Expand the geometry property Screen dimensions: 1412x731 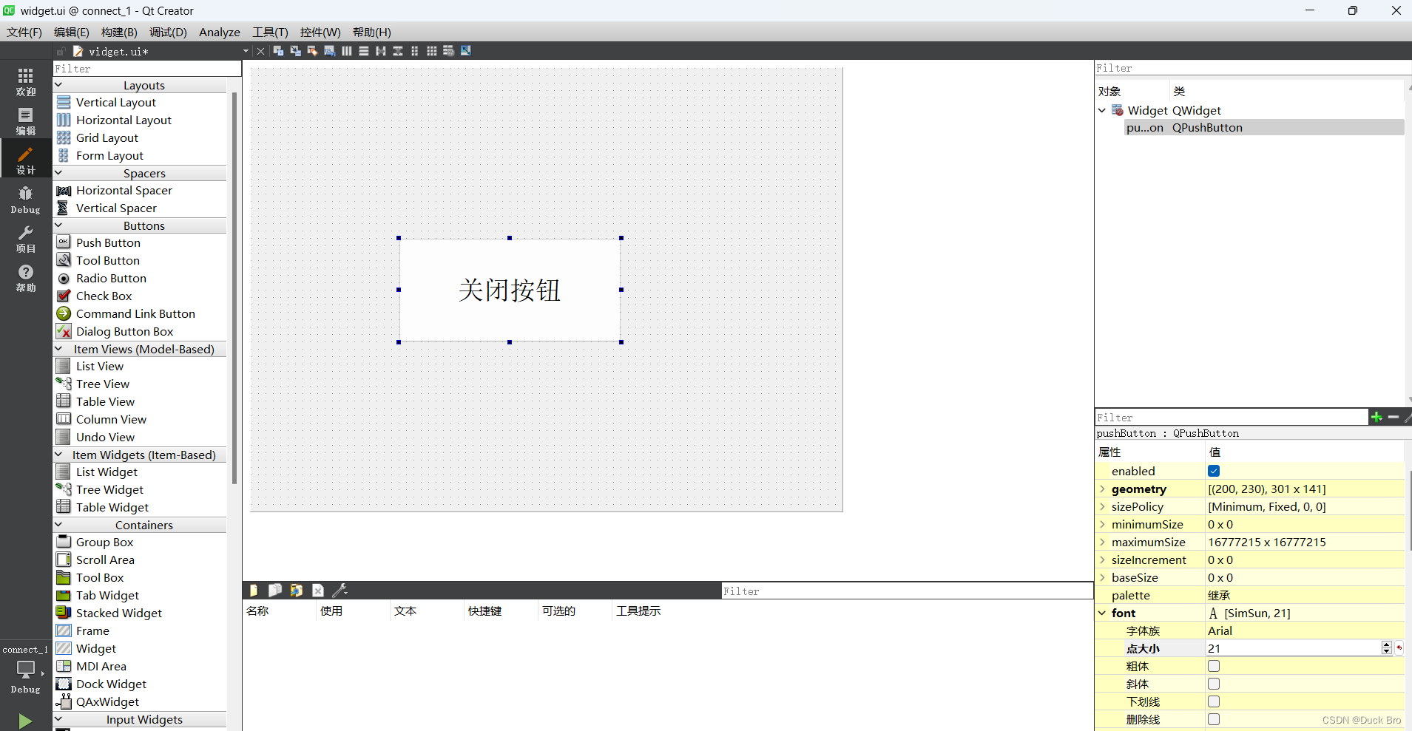(x=1102, y=489)
